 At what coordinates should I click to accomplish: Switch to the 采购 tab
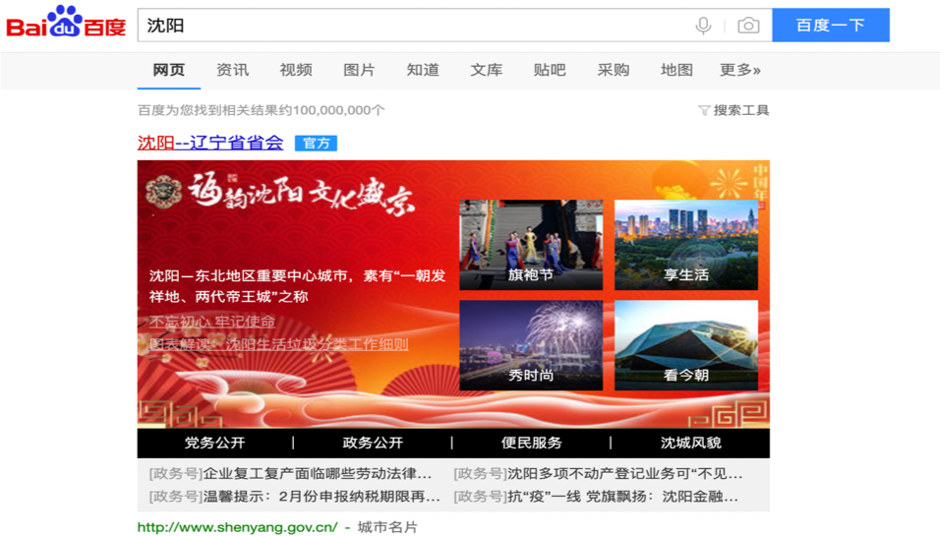pyautogui.click(x=614, y=70)
